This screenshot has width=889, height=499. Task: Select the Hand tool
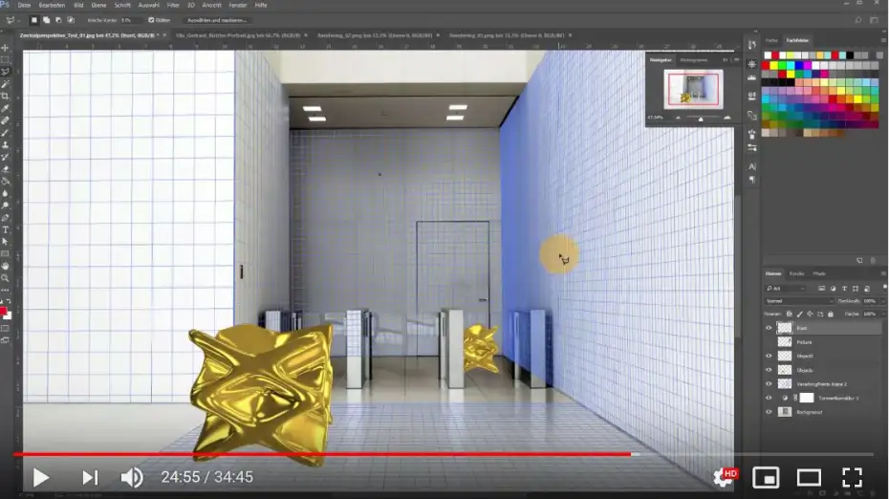pyautogui.click(x=5, y=266)
